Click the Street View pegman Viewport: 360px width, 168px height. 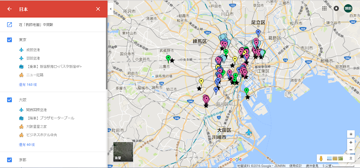(321, 158)
